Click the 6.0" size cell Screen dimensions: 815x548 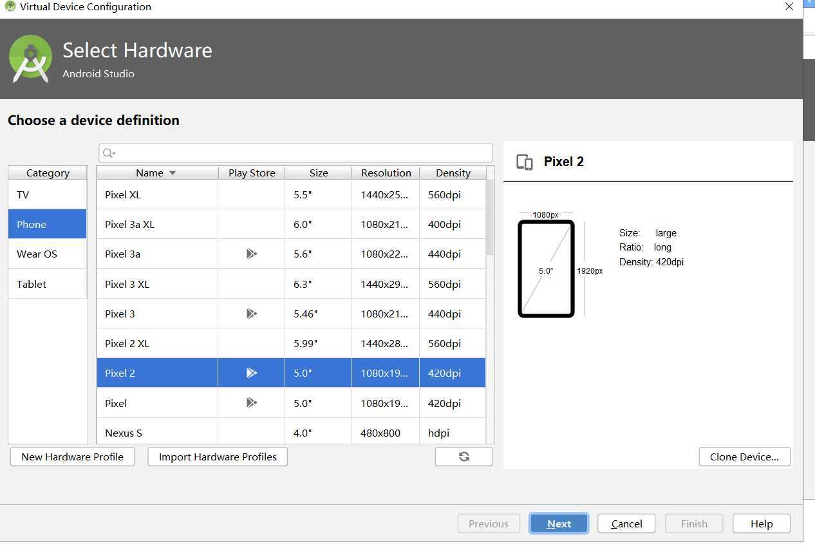point(319,224)
